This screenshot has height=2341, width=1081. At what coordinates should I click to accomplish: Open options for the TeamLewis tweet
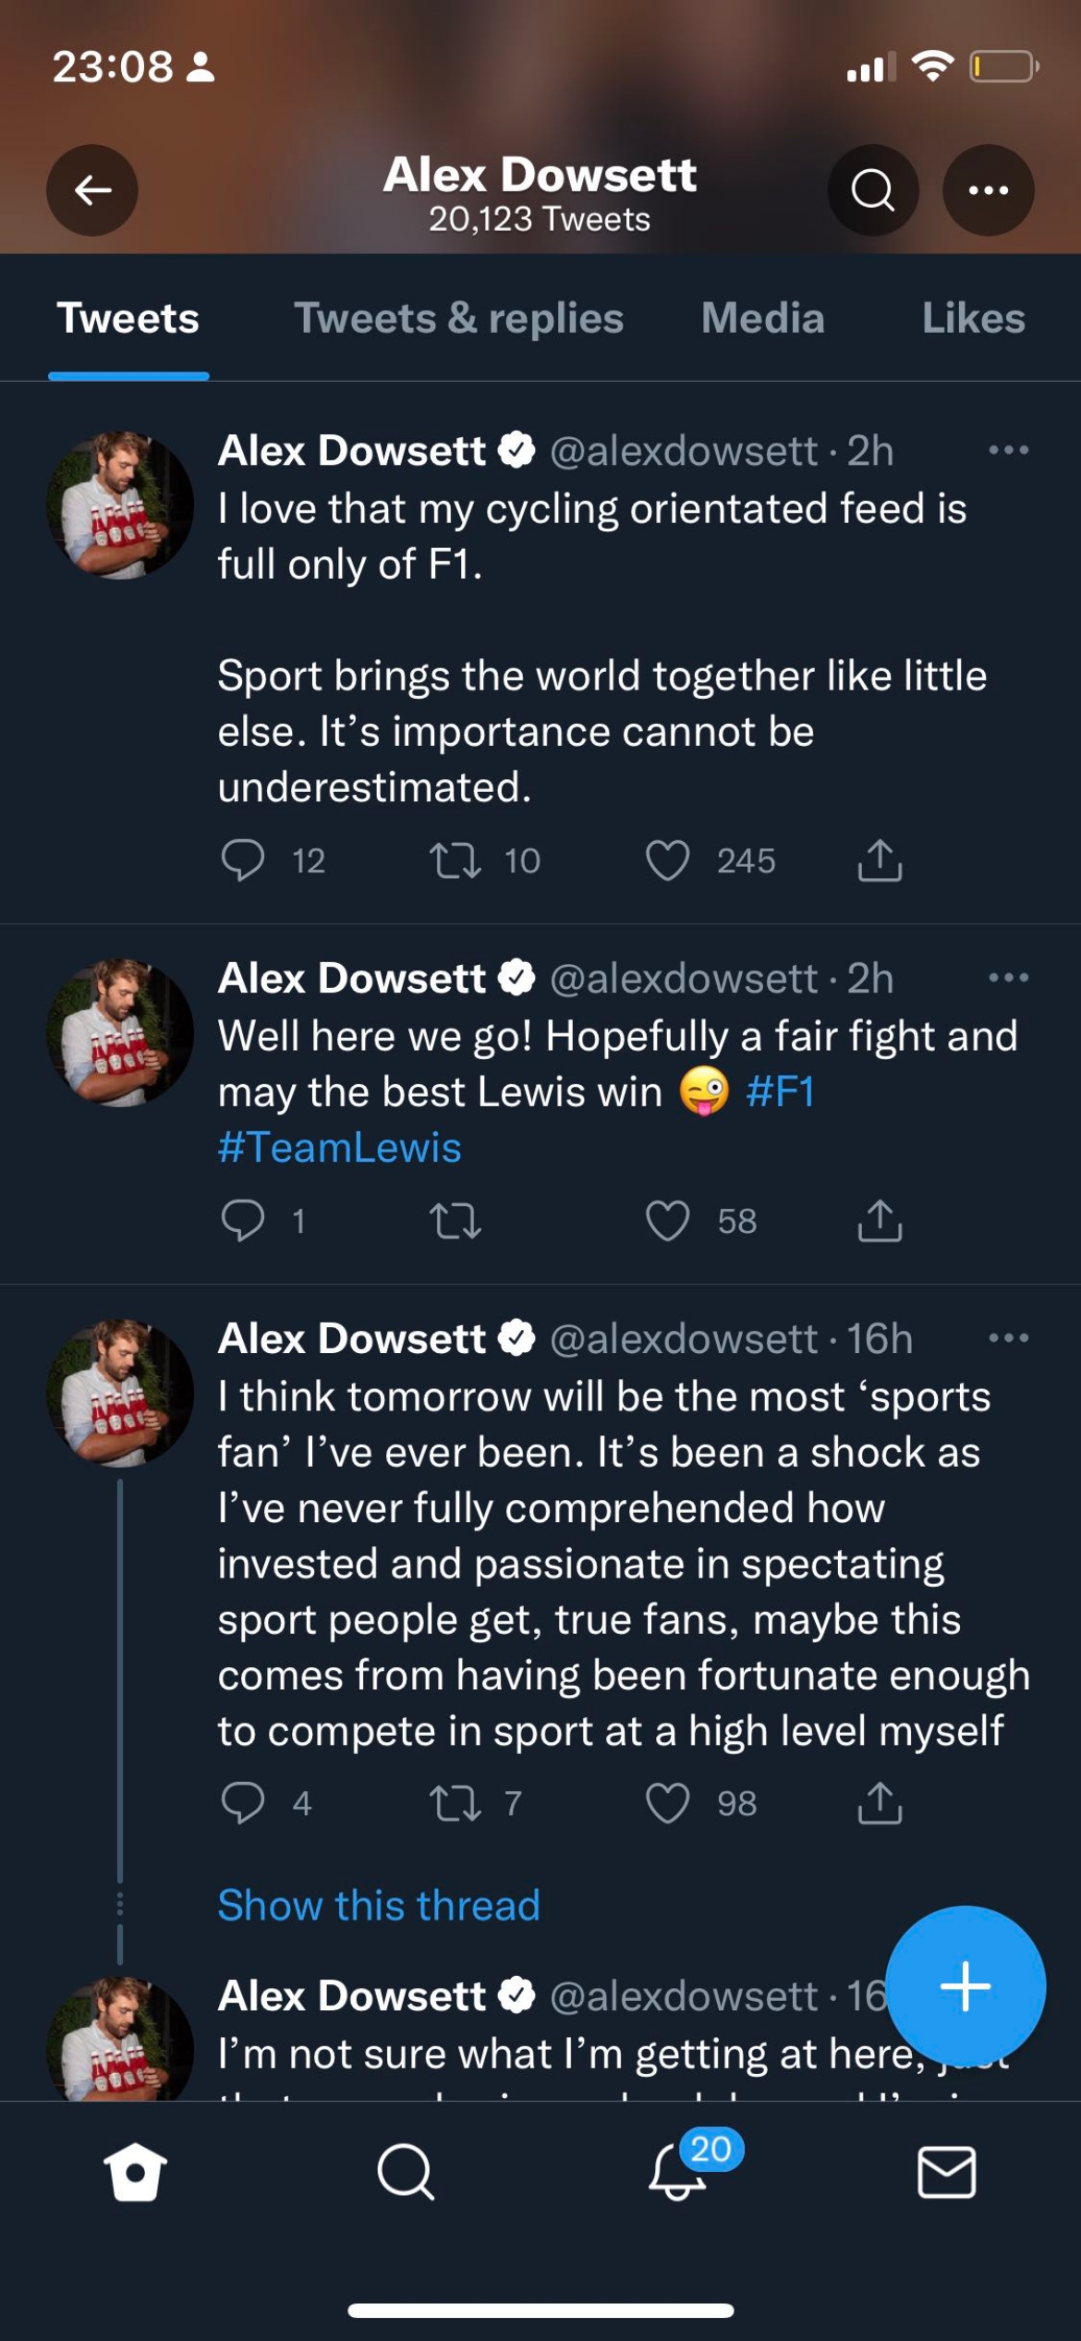(x=1008, y=978)
